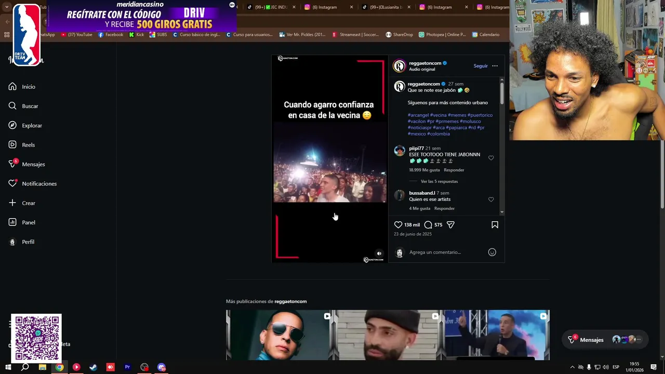The image size is (665, 374).
Task: Open Calendario bookmark
Action: tap(485, 35)
